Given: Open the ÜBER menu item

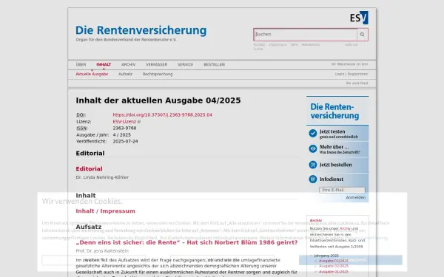Looking at the screenshot, I should click(x=81, y=64).
